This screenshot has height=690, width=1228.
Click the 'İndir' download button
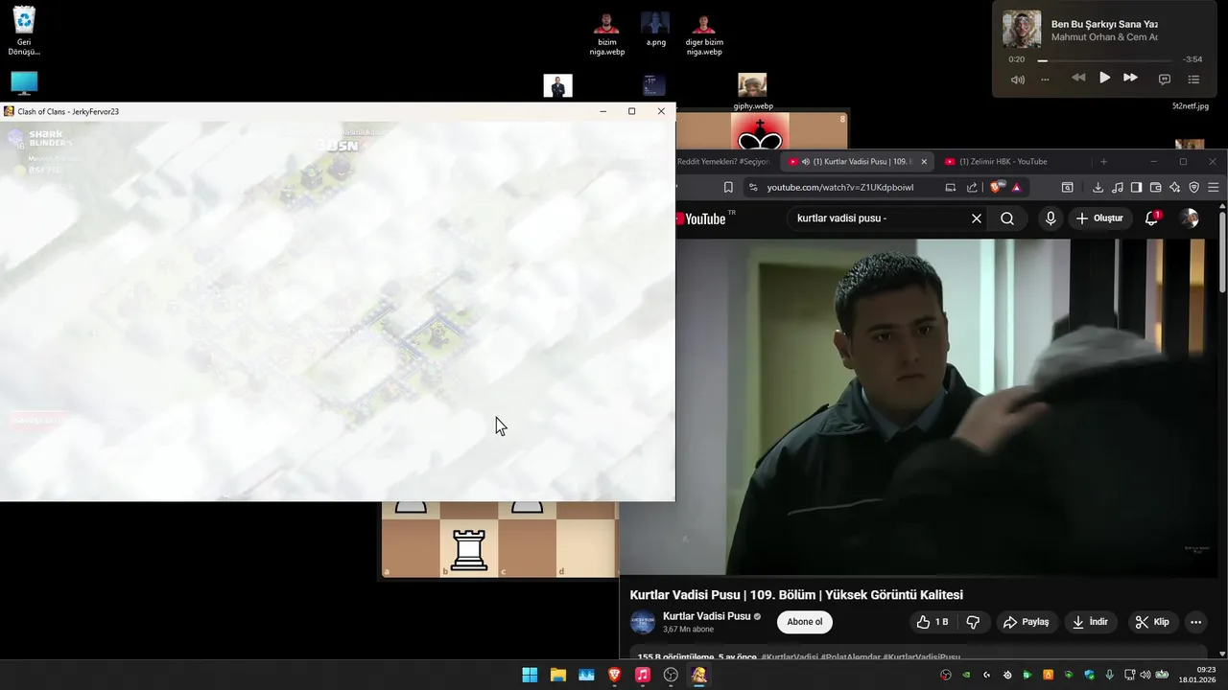coord(1090,622)
